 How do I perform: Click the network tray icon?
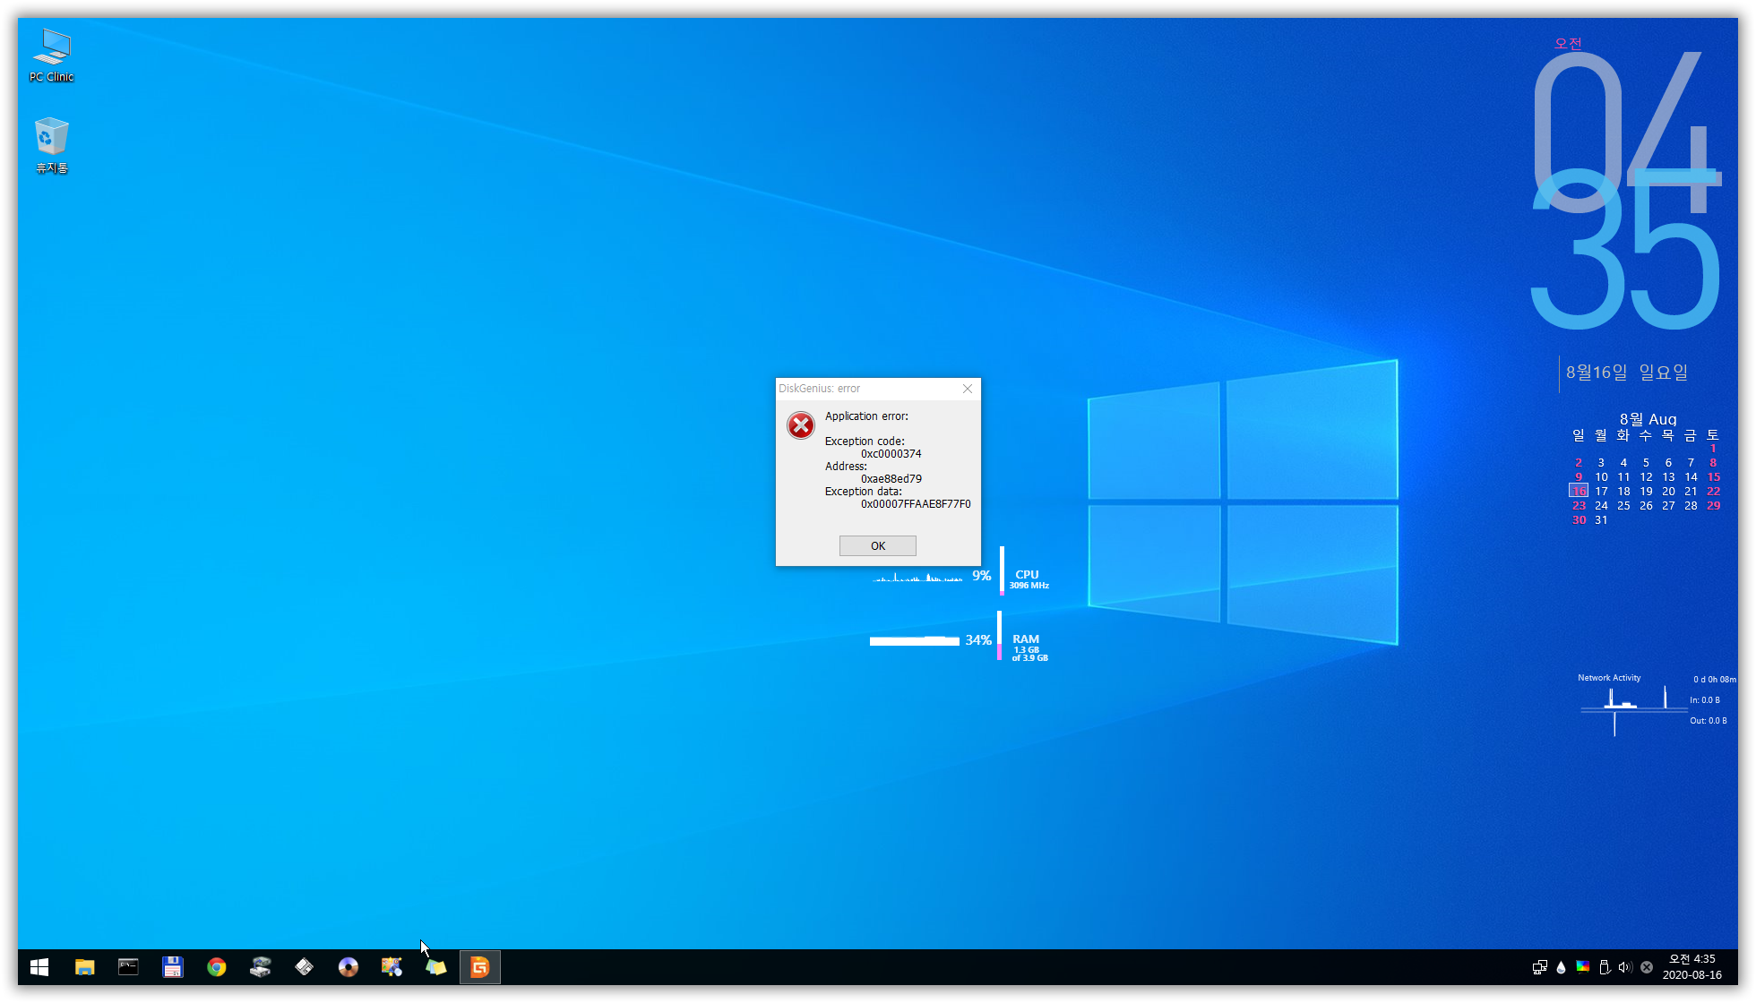click(1539, 967)
